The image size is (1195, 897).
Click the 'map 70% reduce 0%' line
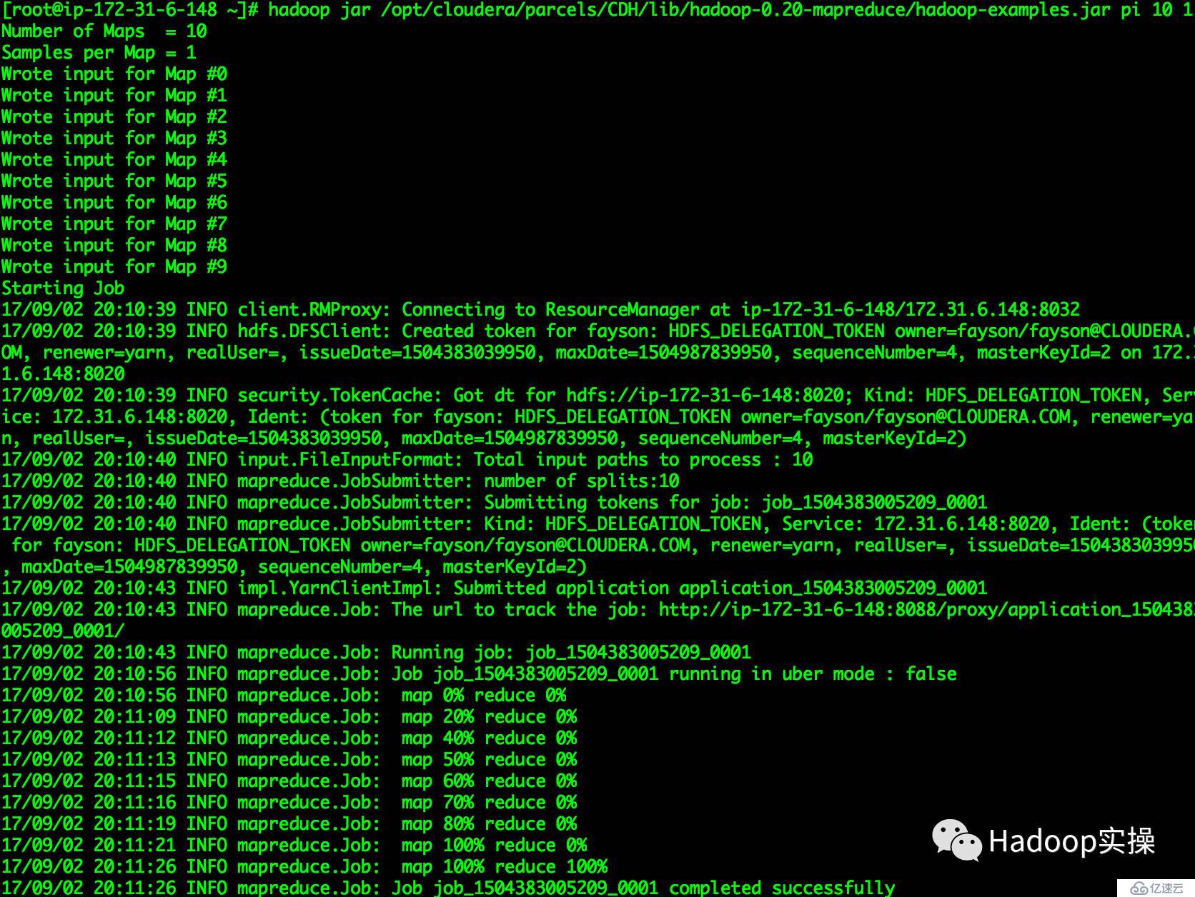(289, 803)
